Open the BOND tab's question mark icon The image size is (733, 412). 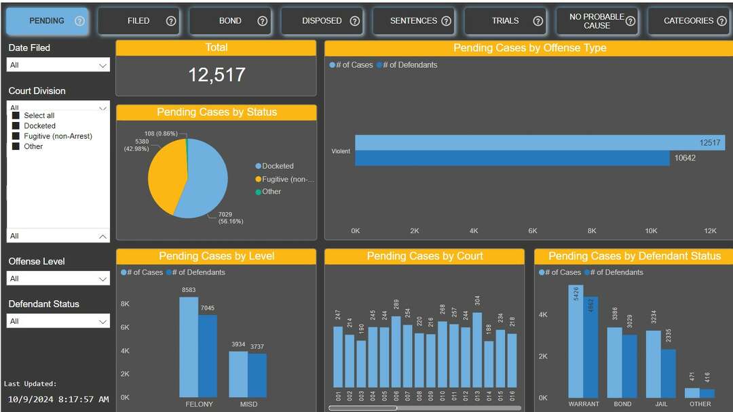tap(262, 21)
